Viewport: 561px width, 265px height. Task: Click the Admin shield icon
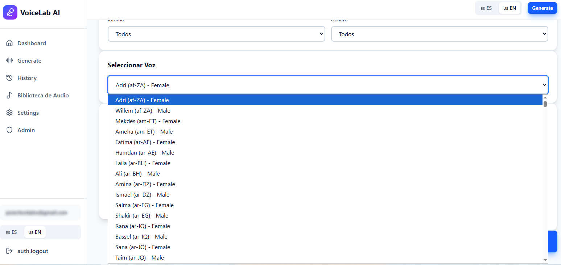coord(10,130)
